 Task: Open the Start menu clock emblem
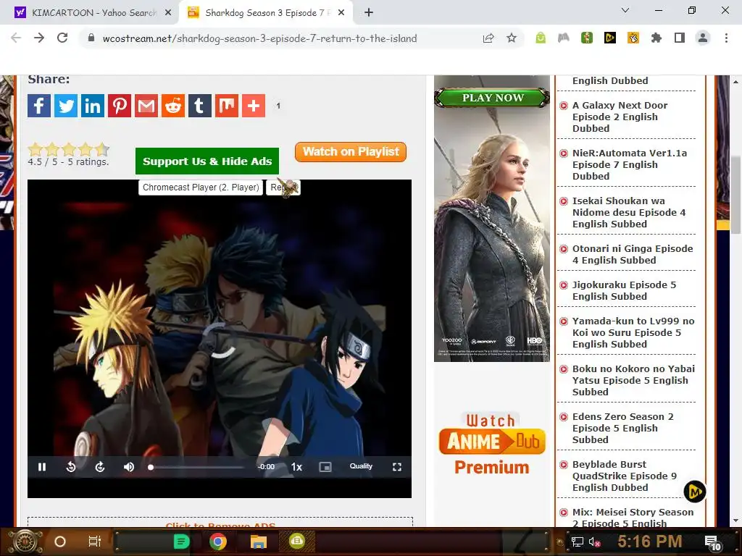tap(25, 542)
